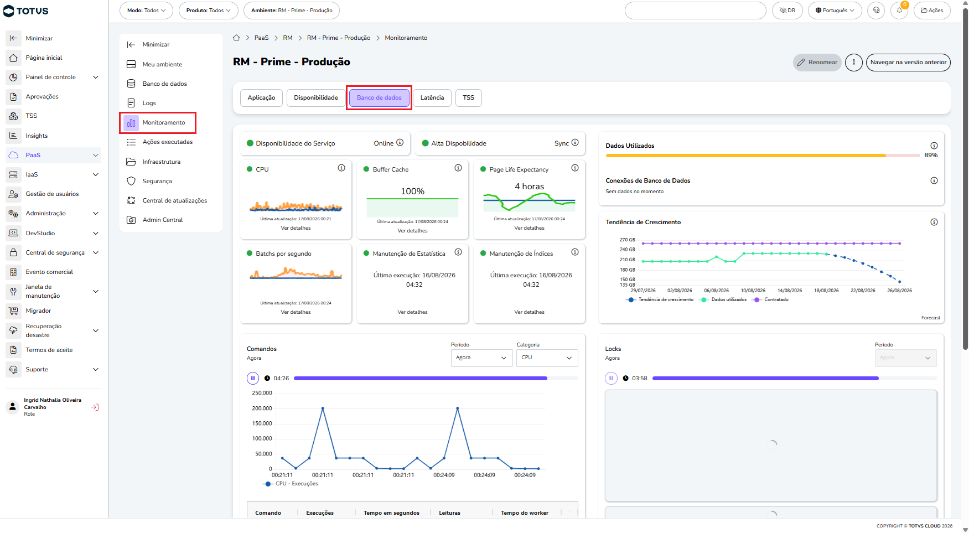Open the three-dot options menu beside Renomear
Image resolution: width=969 pixels, height=533 pixels.
(x=854, y=63)
